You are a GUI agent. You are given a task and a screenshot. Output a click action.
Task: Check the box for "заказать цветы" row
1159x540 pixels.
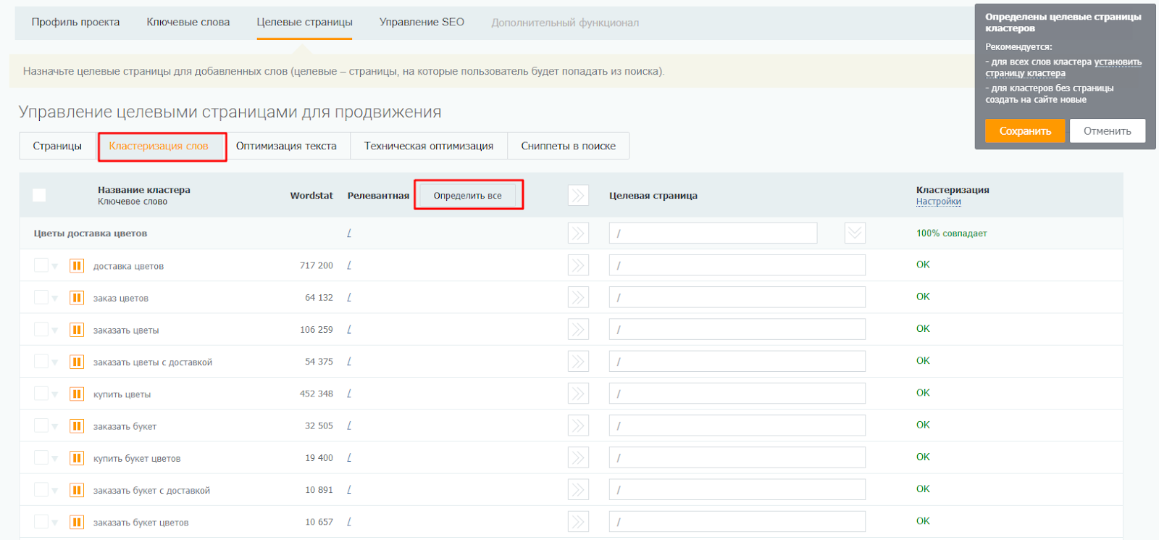pyautogui.click(x=41, y=330)
